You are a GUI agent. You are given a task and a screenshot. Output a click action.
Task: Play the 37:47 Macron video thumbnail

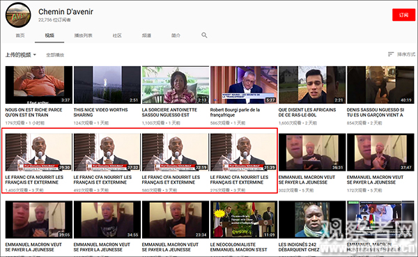click(x=380, y=153)
